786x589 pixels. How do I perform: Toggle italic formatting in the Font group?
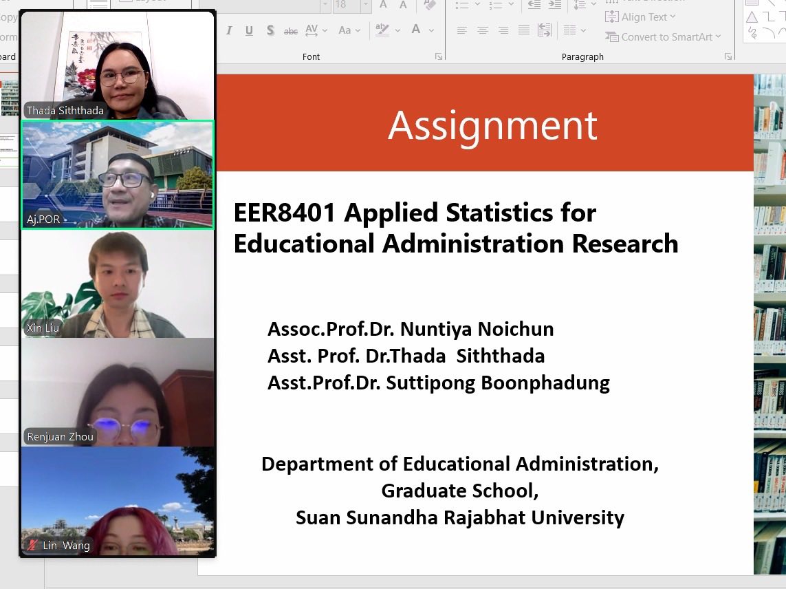click(229, 30)
